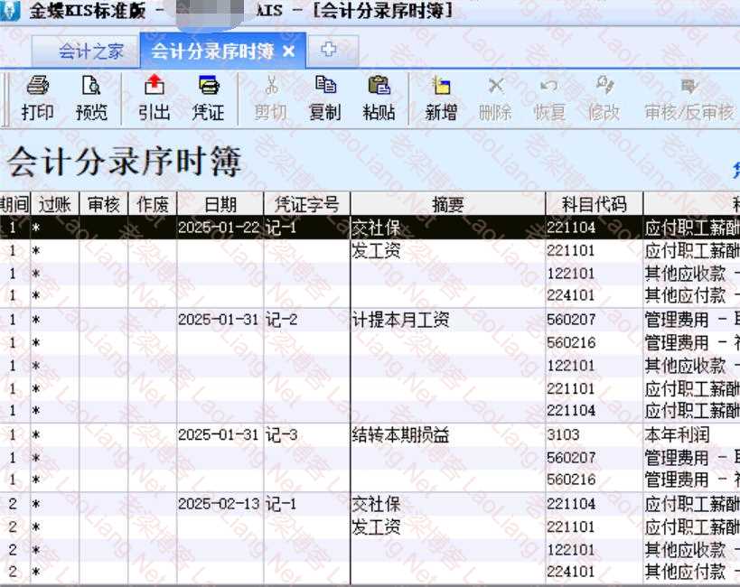The image size is (740, 587).
Task: Click the New (新增) toolbar icon
Action: (x=441, y=98)
